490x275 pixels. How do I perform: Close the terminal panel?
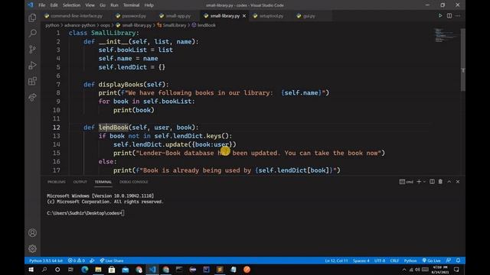(458, 182)
